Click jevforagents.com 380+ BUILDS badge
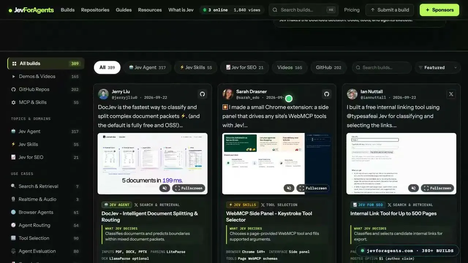The height and width of the screenshot is (263, 468). [407, 251]
